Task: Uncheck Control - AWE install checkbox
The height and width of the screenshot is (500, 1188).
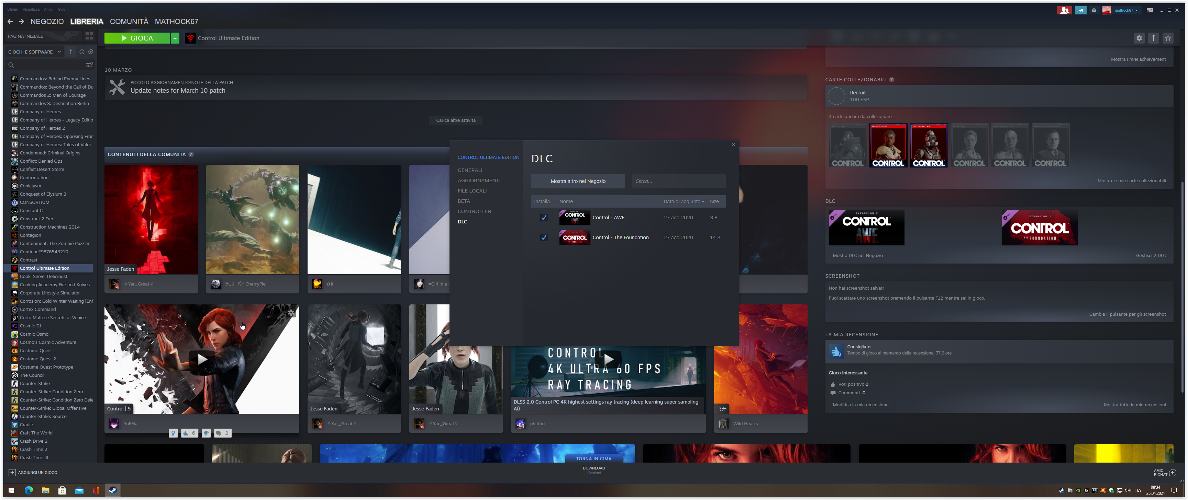Action: point(543,218)
